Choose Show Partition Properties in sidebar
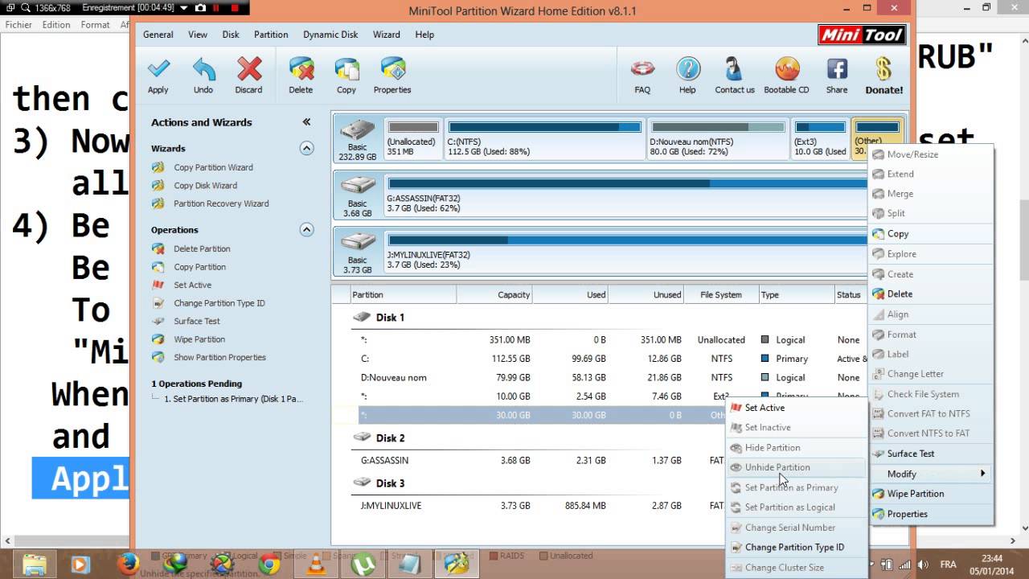Viewport: 1029px width, 579px height. pyautogui.click(x=219, y=357)
